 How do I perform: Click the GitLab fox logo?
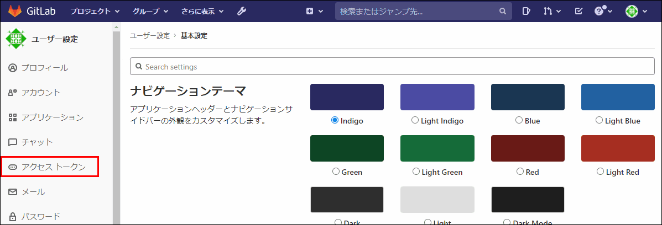click(14, 12)
